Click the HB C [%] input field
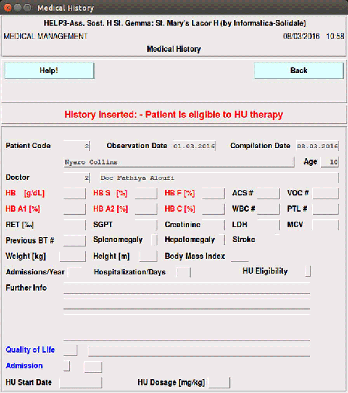 213,209
